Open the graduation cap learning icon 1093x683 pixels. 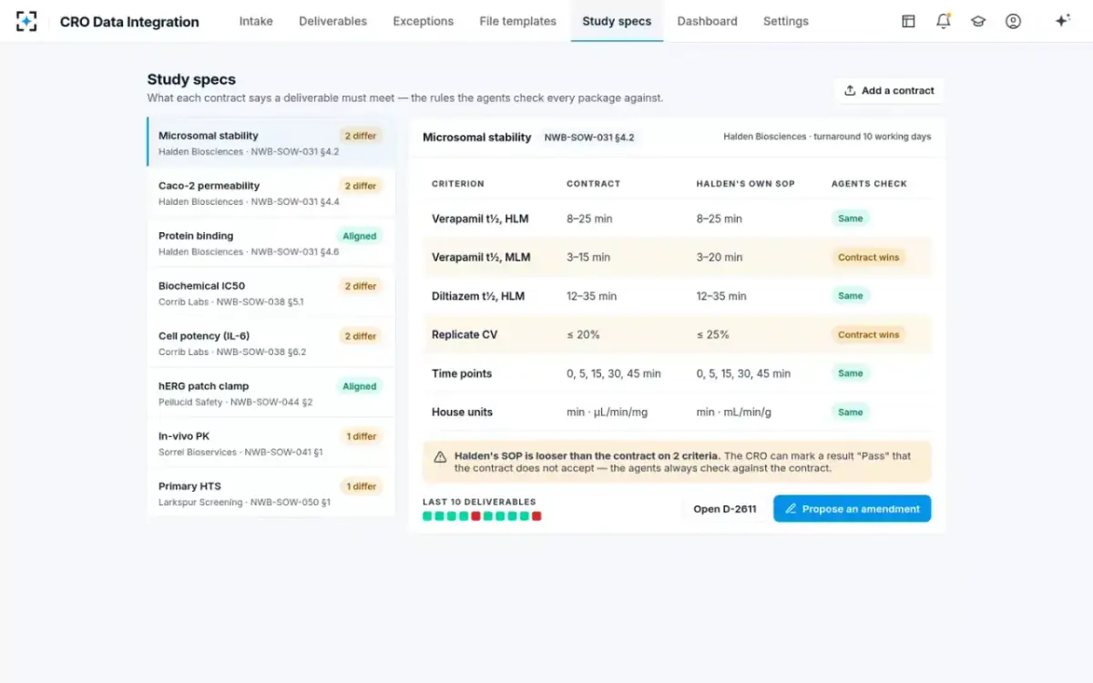pyautogui.click(x=978, y=21)
